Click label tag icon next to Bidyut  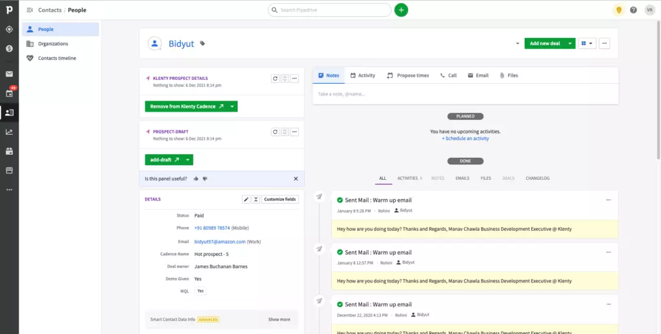(202, 43)
